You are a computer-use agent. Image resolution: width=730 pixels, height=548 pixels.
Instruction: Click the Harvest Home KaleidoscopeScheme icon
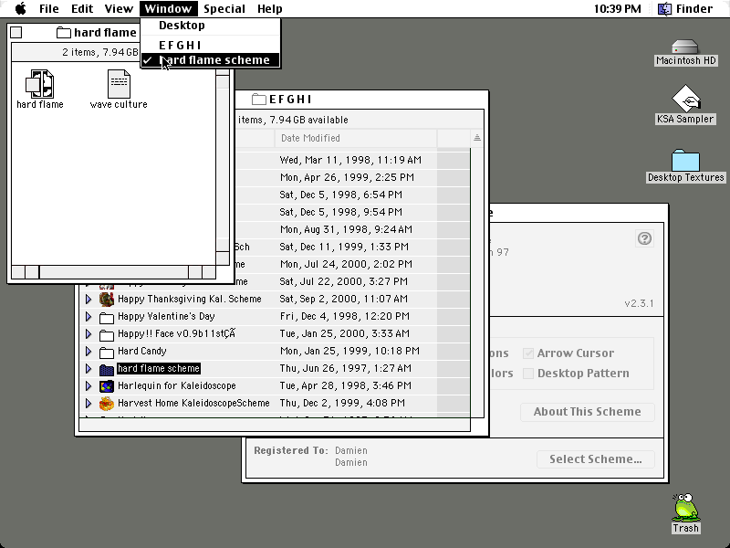tap(107, 404)
